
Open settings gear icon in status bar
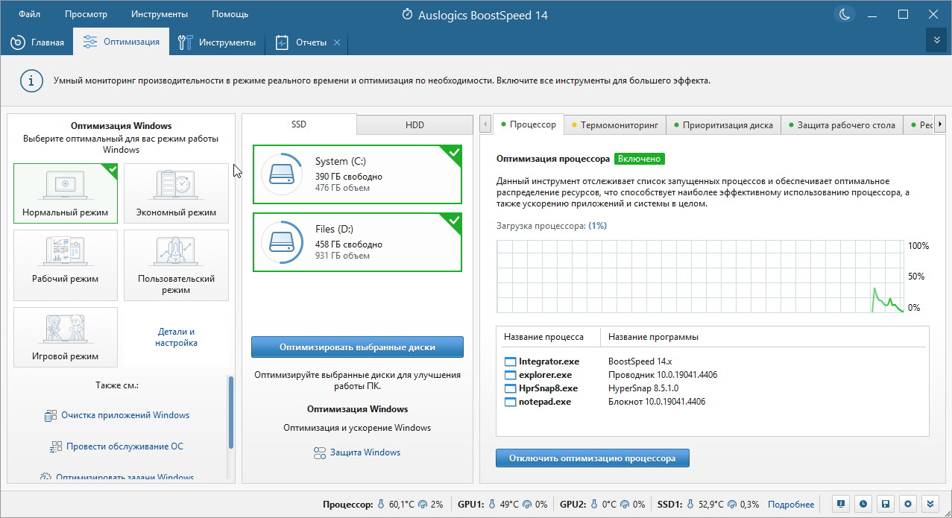[908, 504]
